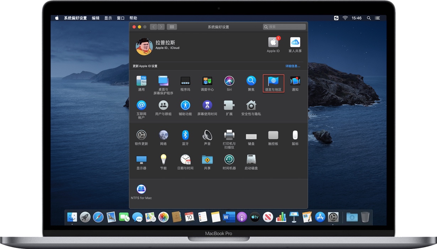Open 屏幕使用时间 settings

click(x=207, y=107)
